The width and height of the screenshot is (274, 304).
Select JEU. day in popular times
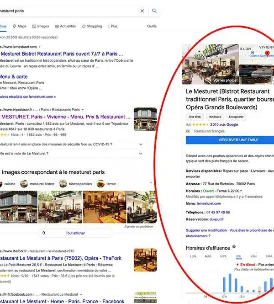click(x=238, y=256)
